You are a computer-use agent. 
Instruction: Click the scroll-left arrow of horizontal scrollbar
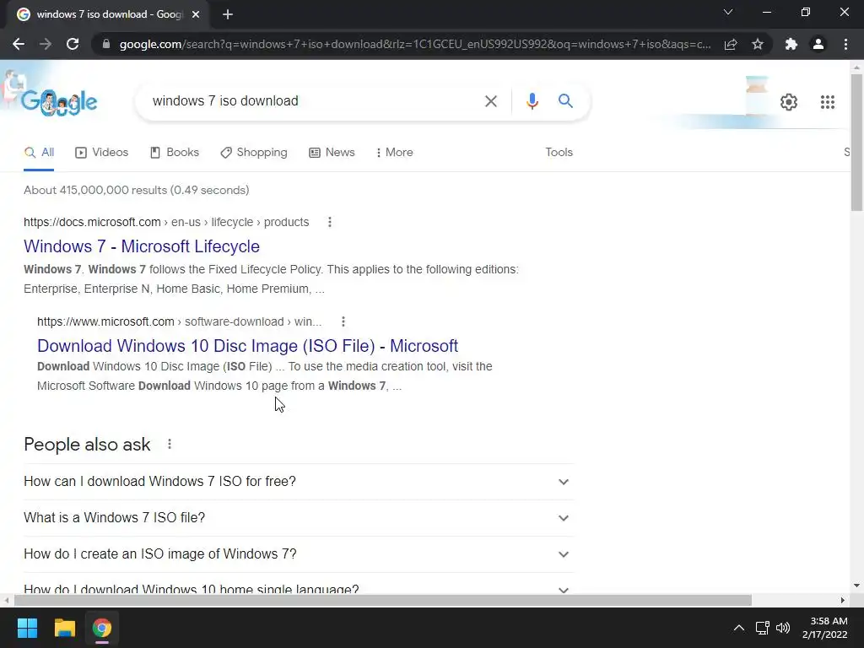(x=7, y=600)
